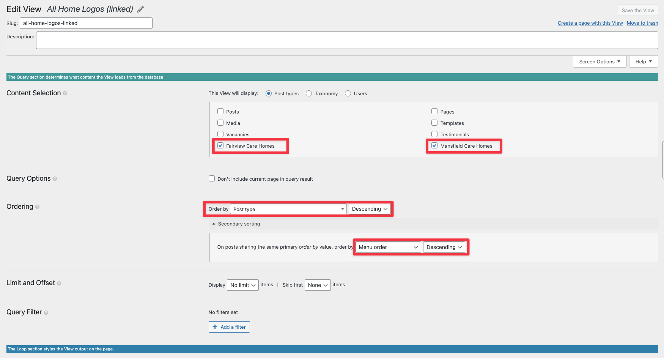Viewport: 664px width, 358px height.
Task: Open Query Options help icon
Action: point(55,179)
